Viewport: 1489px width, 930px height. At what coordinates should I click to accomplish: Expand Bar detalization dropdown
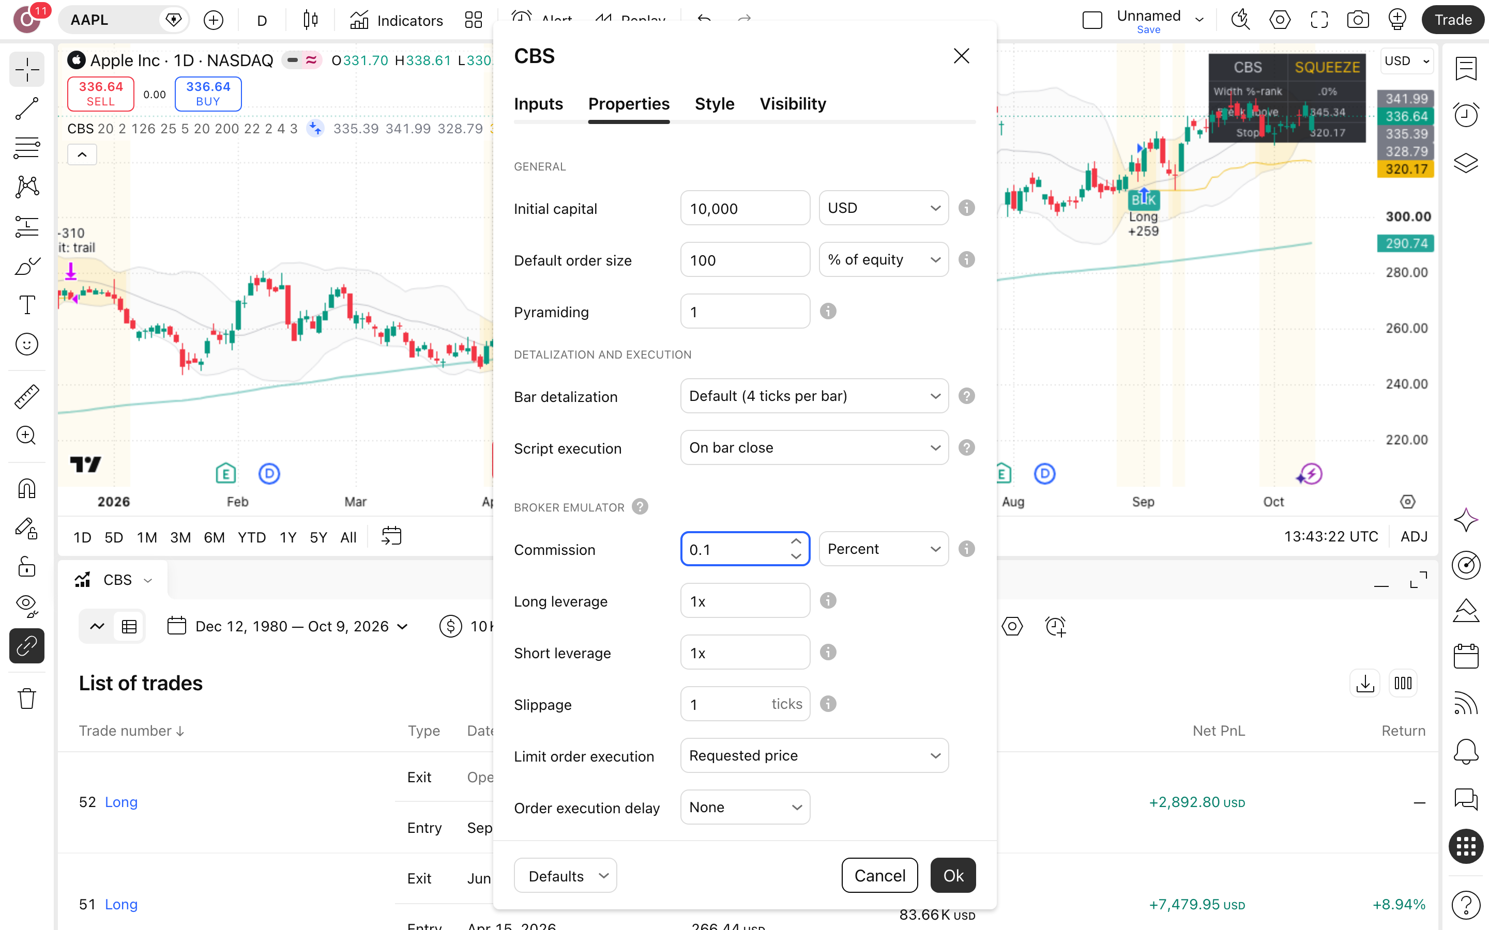click(814, 396)
